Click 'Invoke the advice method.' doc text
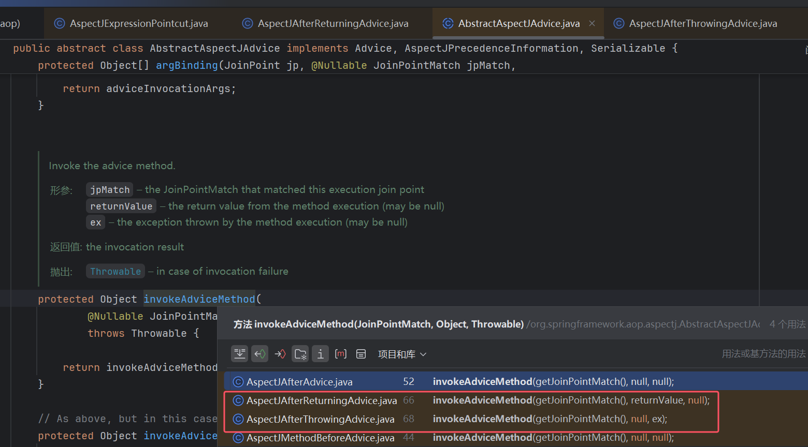Viewport: 808px width, 447px height. (x=112, y=166)
